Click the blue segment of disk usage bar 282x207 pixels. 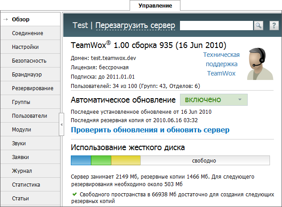tap(81, 160)
